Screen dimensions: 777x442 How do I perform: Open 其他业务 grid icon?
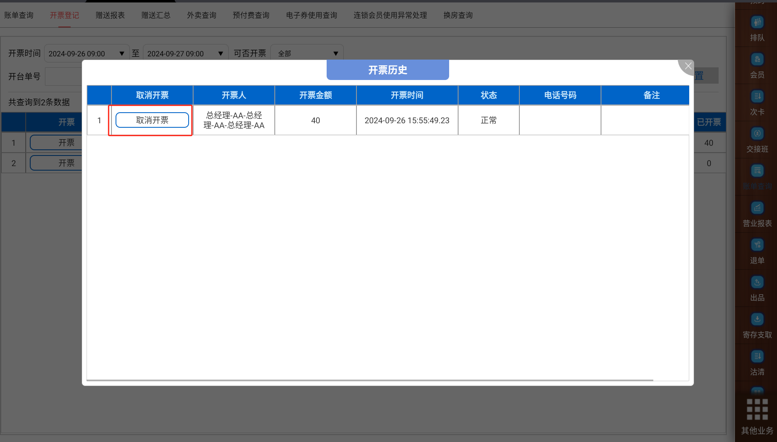[757, 409]
